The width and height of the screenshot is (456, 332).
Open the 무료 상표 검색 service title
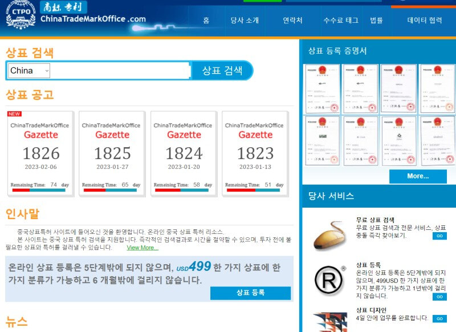click(x=375, y=220)
